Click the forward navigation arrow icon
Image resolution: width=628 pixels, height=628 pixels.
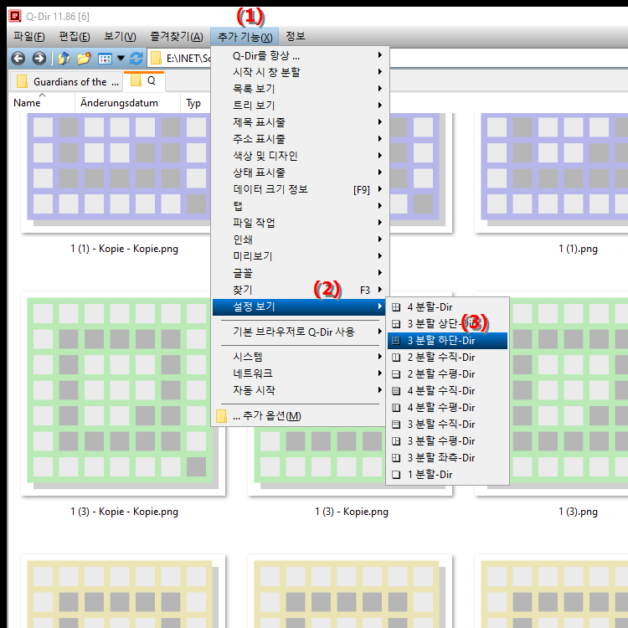pyautogui.click(x=39, y=59)
